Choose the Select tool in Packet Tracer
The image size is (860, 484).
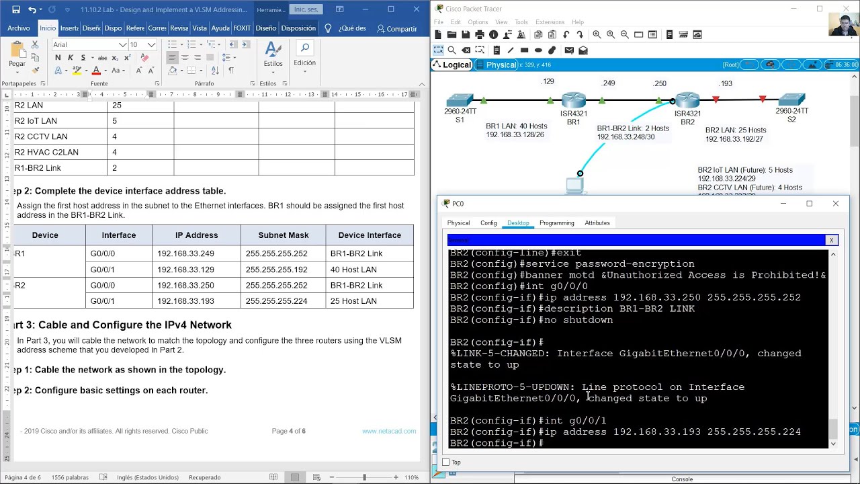(x=438, y=50)
